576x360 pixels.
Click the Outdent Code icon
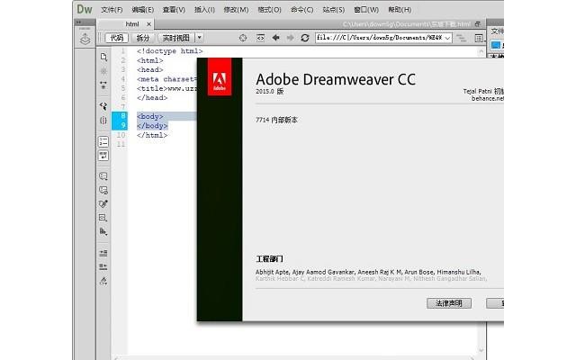(x=103, y=266)
